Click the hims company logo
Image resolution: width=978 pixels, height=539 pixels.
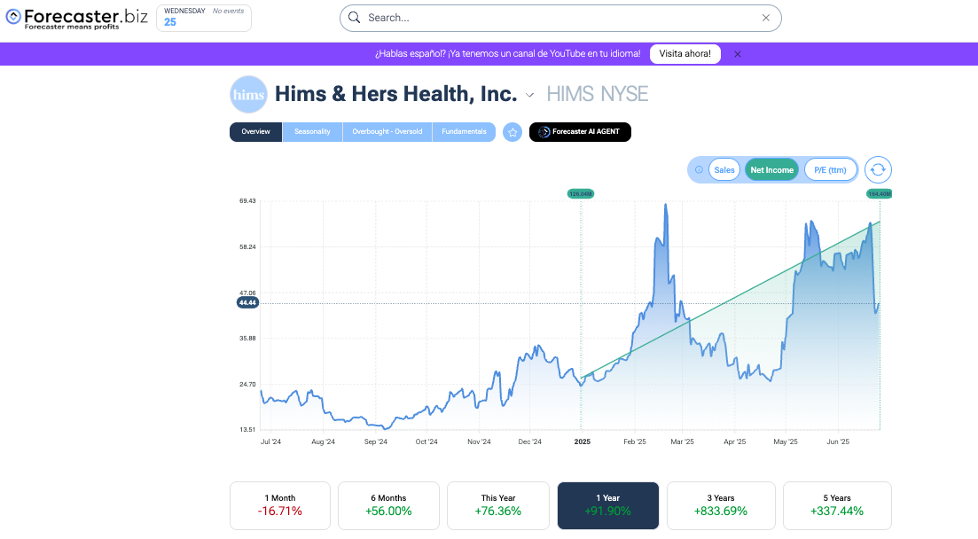[x=249, y=94]
